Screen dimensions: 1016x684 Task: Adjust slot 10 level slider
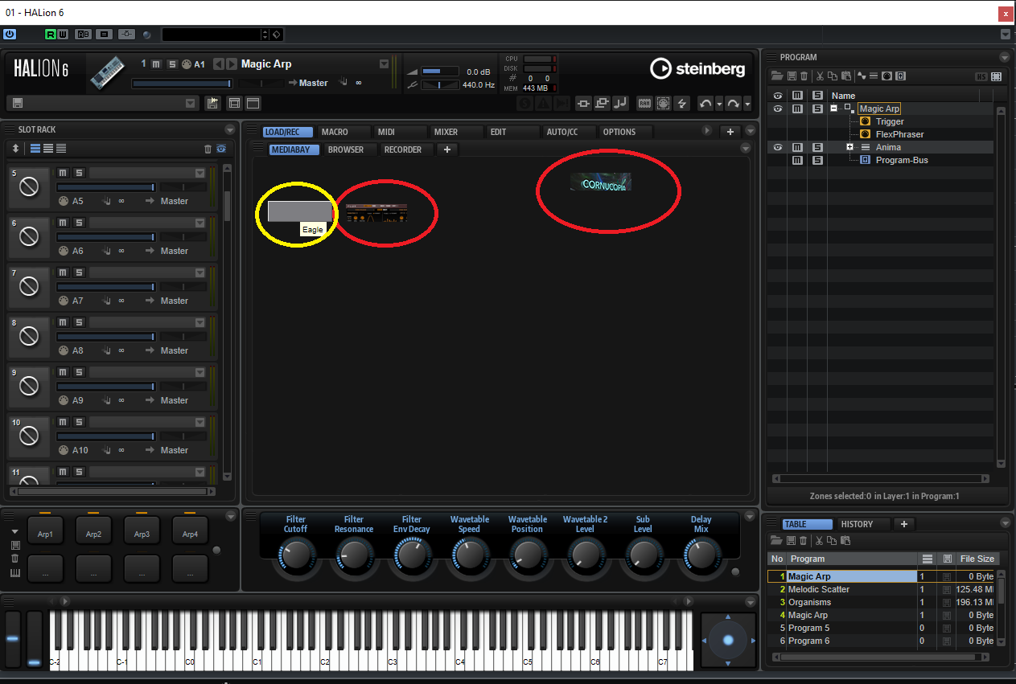coord(105,436)
